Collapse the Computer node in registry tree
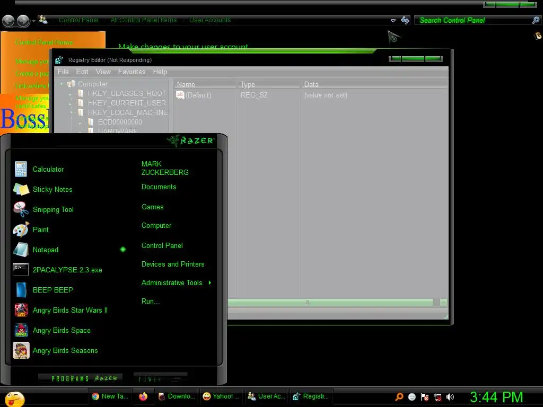The height and width of the screenshot is (407, 543). pyautogui.click(x=62, y=84)
